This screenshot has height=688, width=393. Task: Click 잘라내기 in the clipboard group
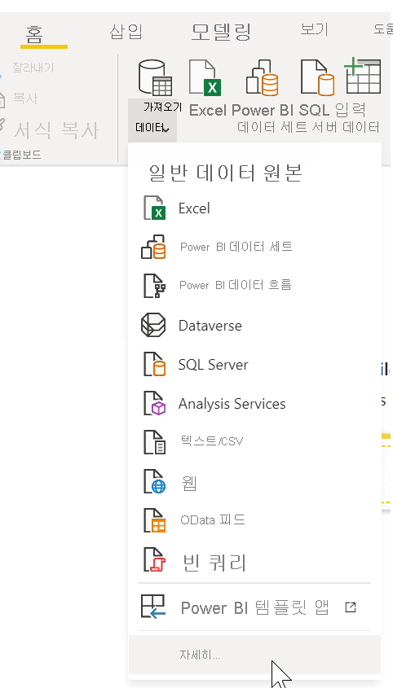[x=33, y=68]
